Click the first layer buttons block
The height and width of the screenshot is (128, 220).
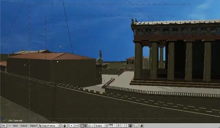pyautogui.click(x=114, y=126)
